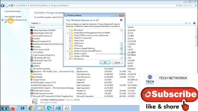Screen dimensions: 198x111
Task: Refresh the address bar location
Action: tap(180, 6)
